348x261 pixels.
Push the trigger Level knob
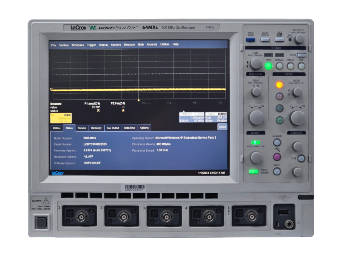click(256, 63)
